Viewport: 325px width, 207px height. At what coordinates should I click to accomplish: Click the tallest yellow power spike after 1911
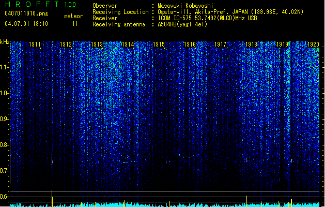pos(52,199)
